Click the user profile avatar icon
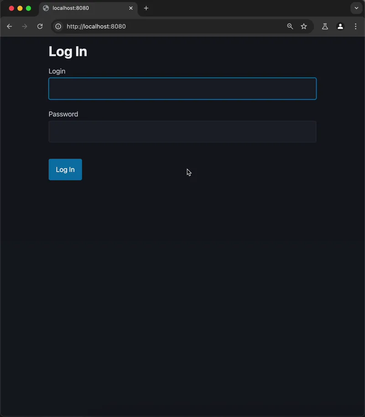 click(340, 26)
